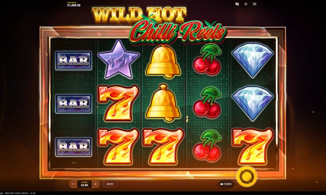Click the Wild Hot Chilli Reels logo
This screenshot has height=195, width=326.
pyautogui.click(x=159, y=25)
